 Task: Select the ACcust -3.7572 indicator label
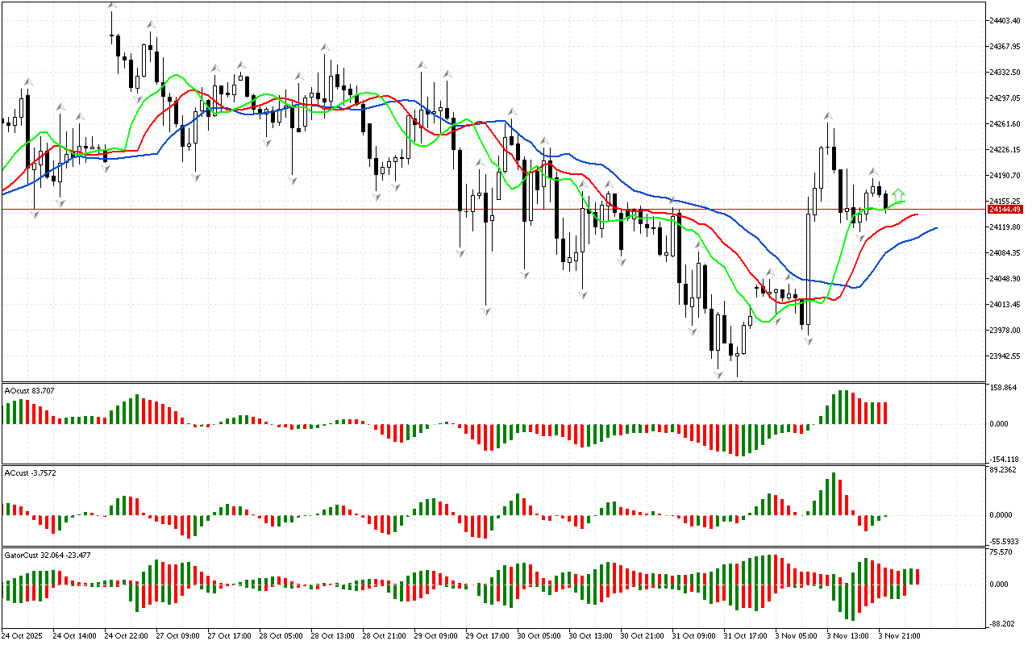click(31, 472)
